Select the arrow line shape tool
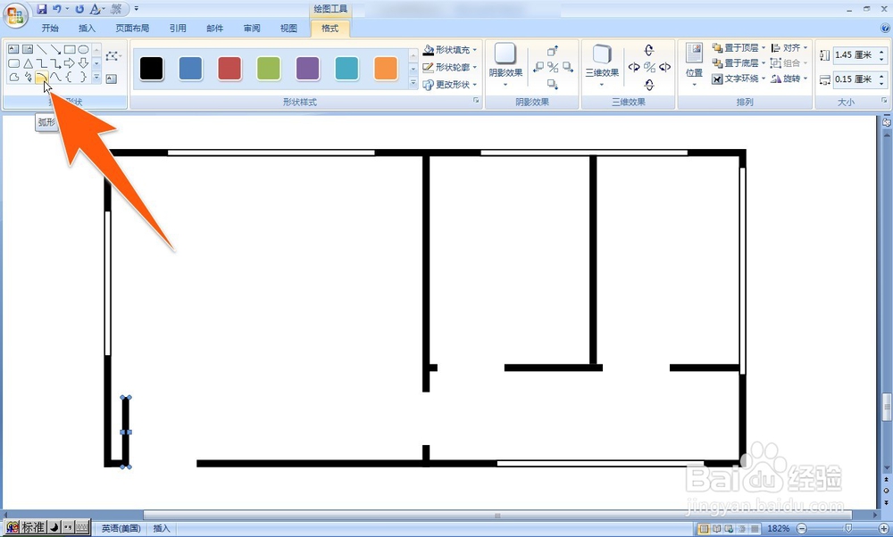This screenshot has height=537, width=893. tap(55, 49)
